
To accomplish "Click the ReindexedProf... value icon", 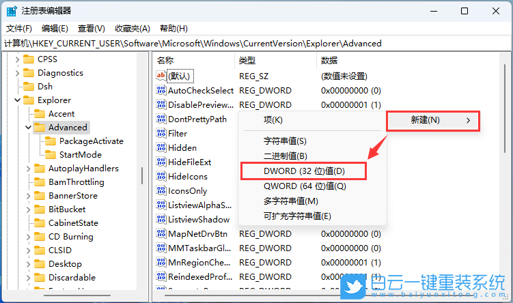I will point(161,276).
